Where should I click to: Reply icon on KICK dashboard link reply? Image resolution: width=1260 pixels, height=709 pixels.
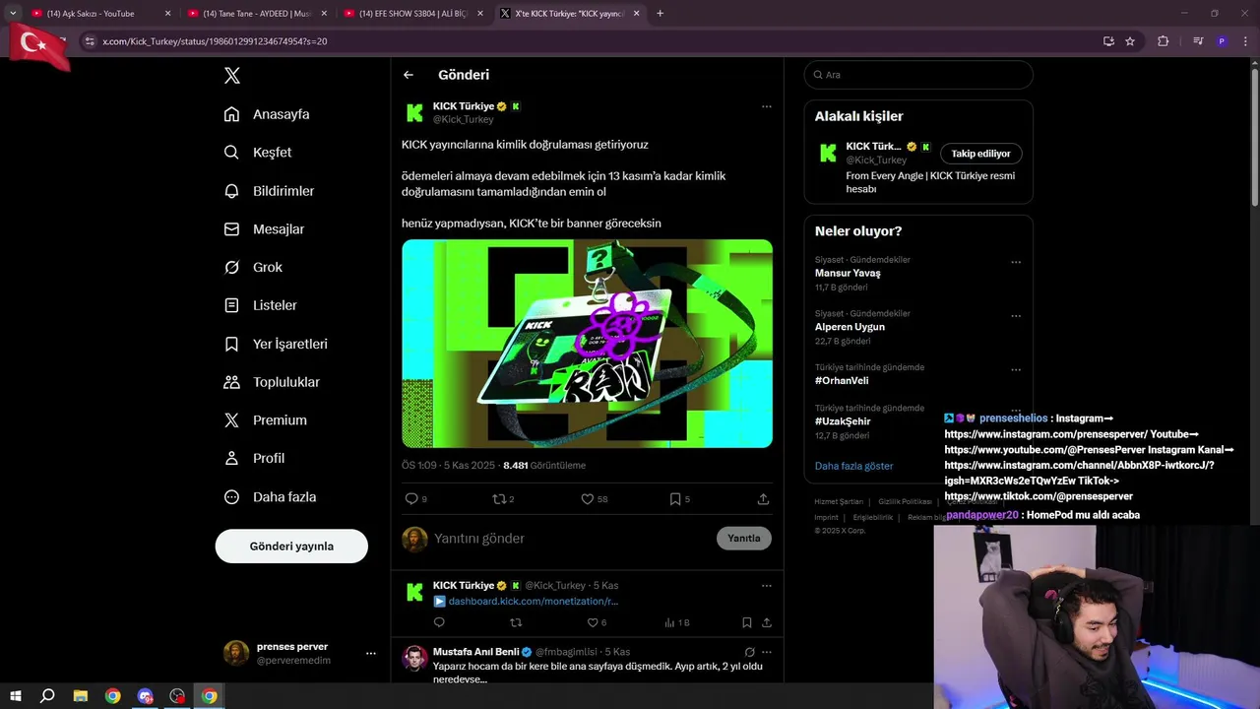pyautogui.click(x=439, y=622)
